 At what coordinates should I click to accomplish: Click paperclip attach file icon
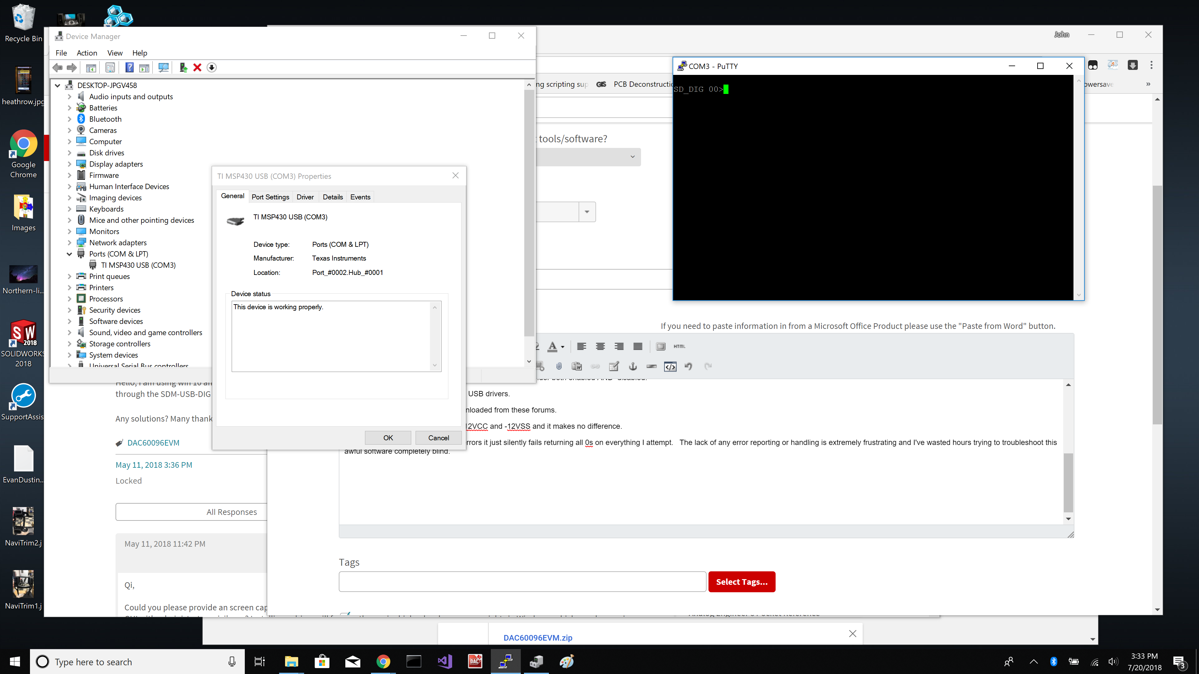(x=559, y=367)
